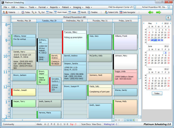Click the horizontal scrollbar right arrow
Screen dimensions: 174x128
(113, 120)
